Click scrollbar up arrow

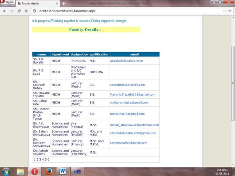[233, 18]
